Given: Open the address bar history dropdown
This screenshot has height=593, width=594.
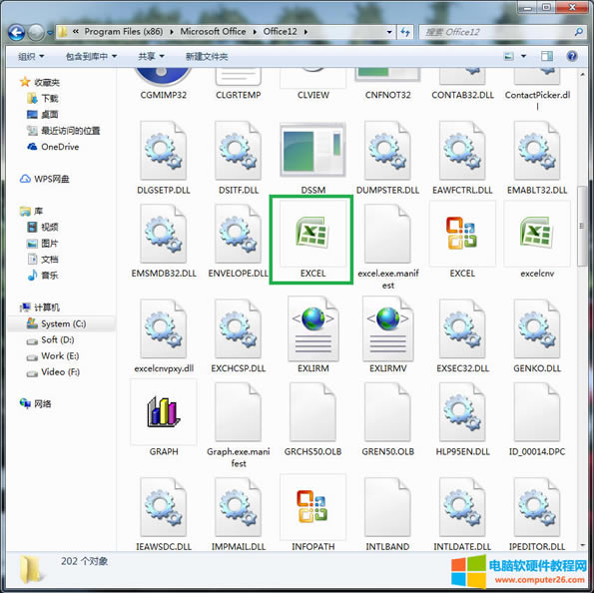Looking at the screenshot, I should coord(389,32).
